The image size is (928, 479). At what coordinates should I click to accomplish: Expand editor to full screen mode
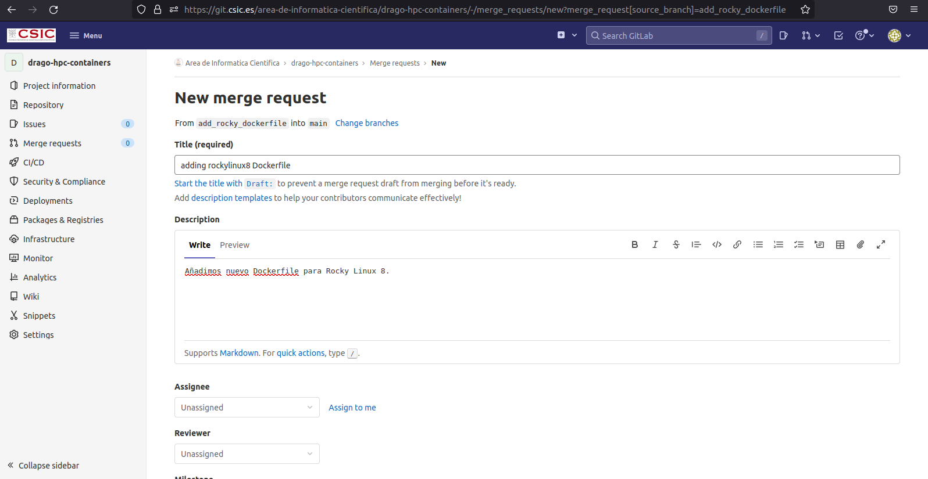(x=881, y=244)
